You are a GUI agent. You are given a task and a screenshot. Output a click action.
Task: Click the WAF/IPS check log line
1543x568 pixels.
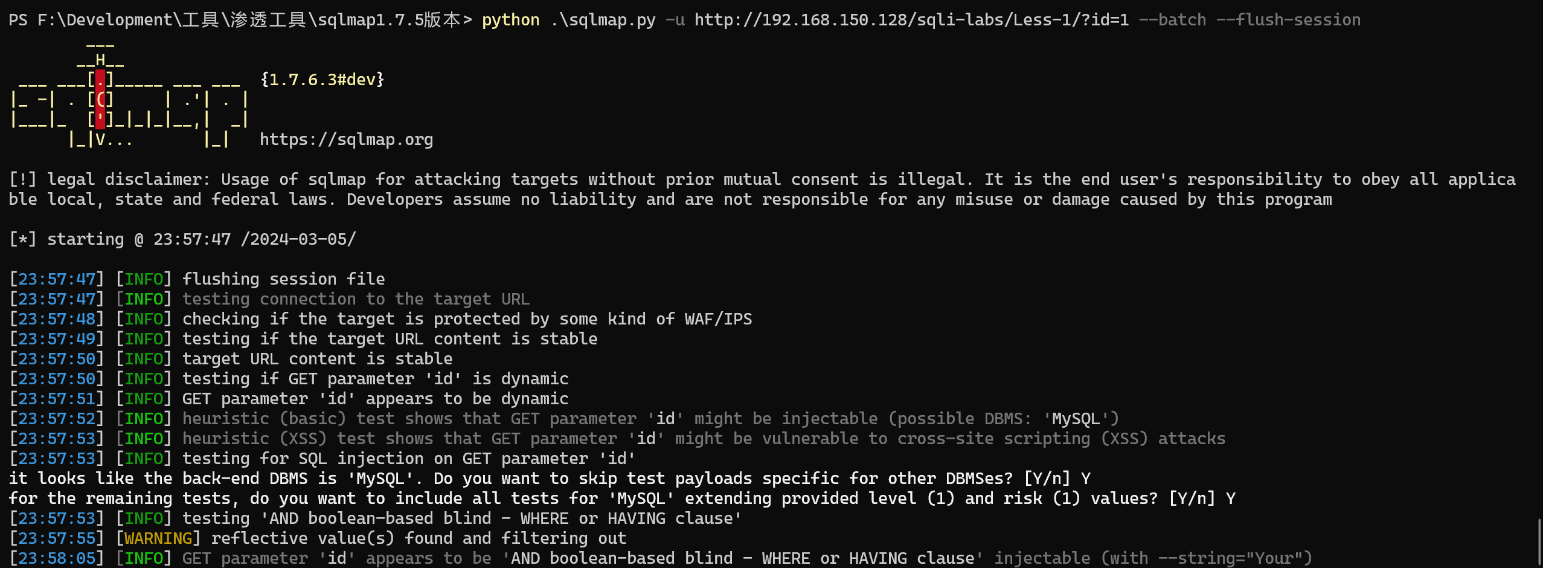point(380,319)
